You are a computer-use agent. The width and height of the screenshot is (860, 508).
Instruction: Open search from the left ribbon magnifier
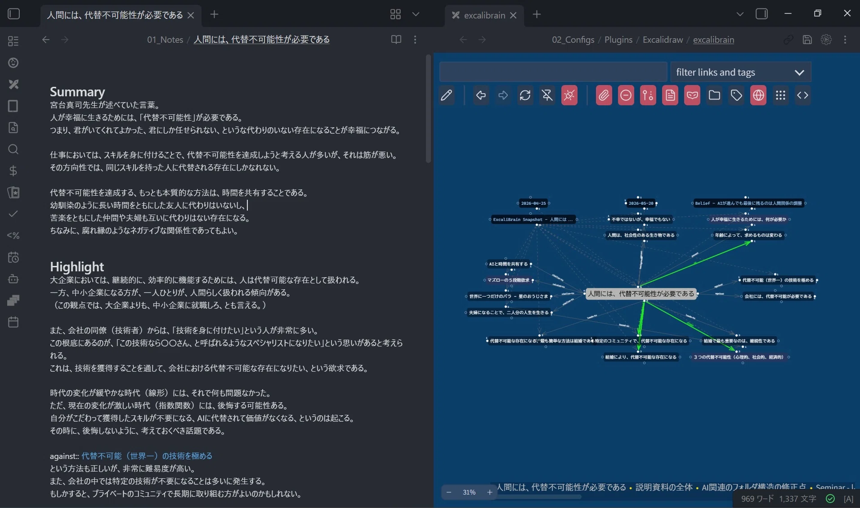pos(13,149)
